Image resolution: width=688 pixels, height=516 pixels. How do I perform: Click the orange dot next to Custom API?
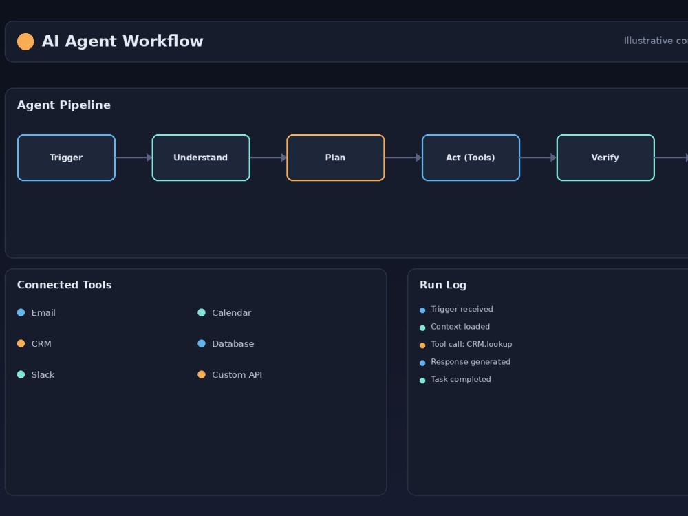[x=202, y=374]
